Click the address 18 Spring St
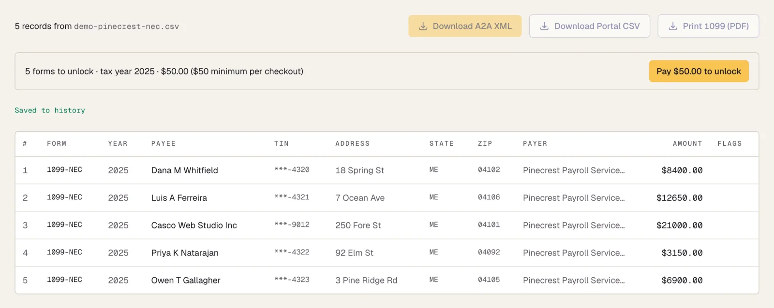774x308 pixels. click(x=360, y=170)
